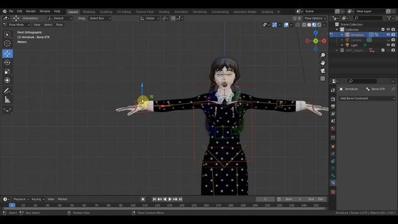Open the viewport Select menu
The height and width of the screenshot is (224, 398).
[48, 25]
